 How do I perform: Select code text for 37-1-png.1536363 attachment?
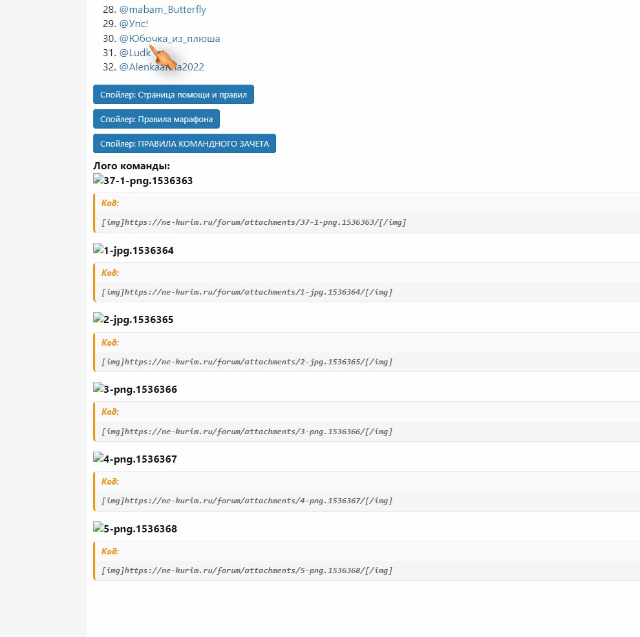pyautogui.click(x=254, y=222)
